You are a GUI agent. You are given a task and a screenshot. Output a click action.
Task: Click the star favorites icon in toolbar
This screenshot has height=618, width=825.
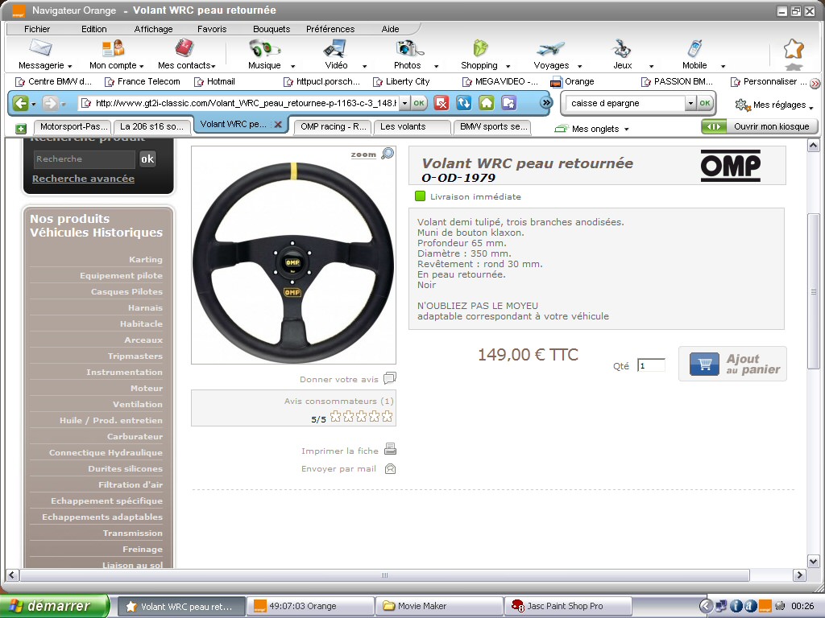794,49
